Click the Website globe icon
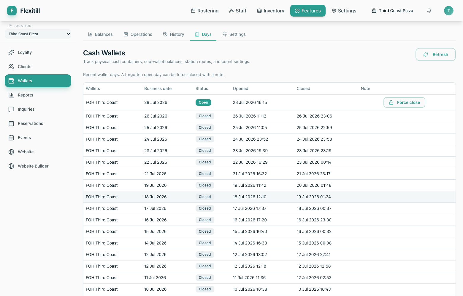 tap(11, 152)
